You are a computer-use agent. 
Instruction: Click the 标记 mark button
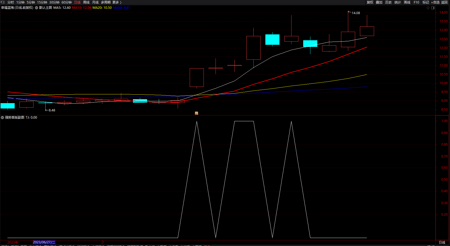pos(426,2)
